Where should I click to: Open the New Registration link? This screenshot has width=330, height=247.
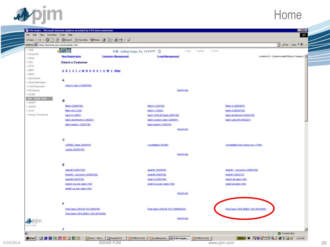click(x=71, y=56)
